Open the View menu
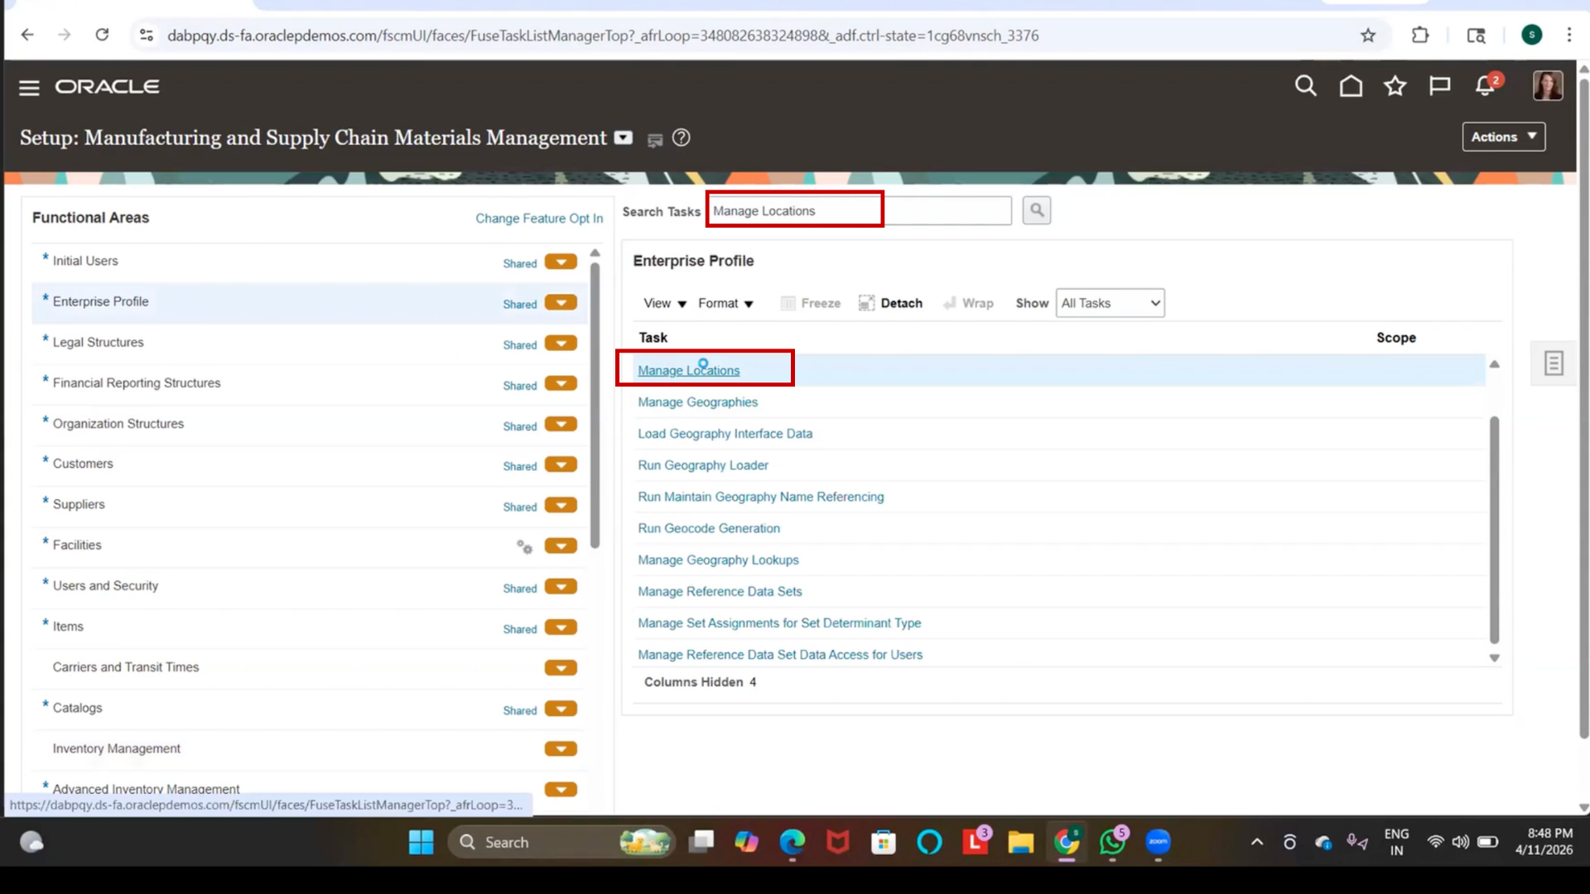This screenshot has height=894, width=1590. [x=665, y=303]
